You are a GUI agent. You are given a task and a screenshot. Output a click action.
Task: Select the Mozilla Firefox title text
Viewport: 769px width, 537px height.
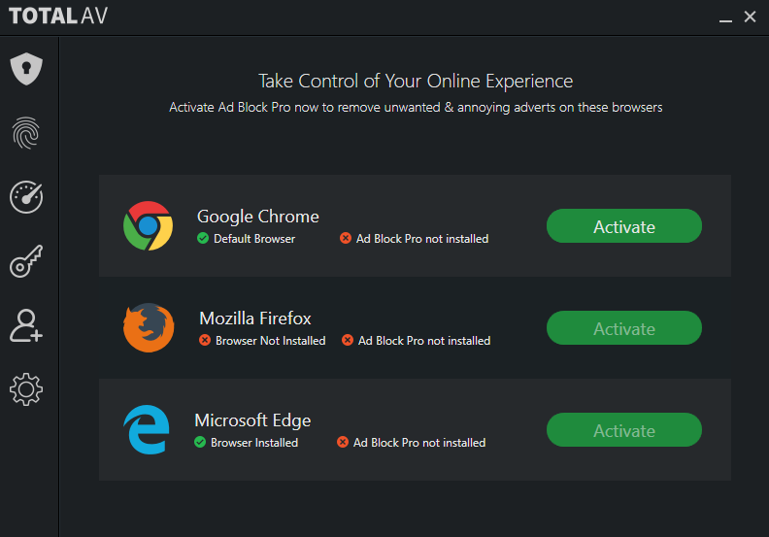(x=255, y=319)
